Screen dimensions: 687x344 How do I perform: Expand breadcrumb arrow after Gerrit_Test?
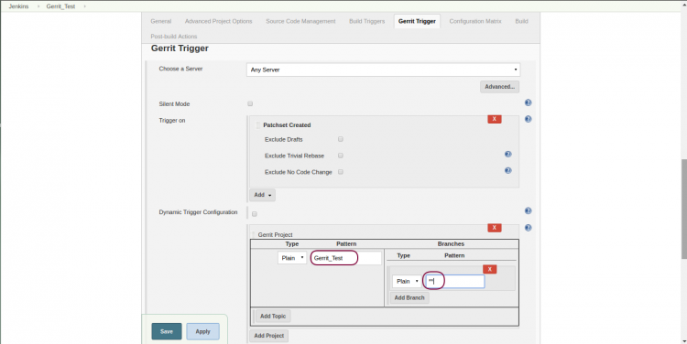tap(84, 6)
